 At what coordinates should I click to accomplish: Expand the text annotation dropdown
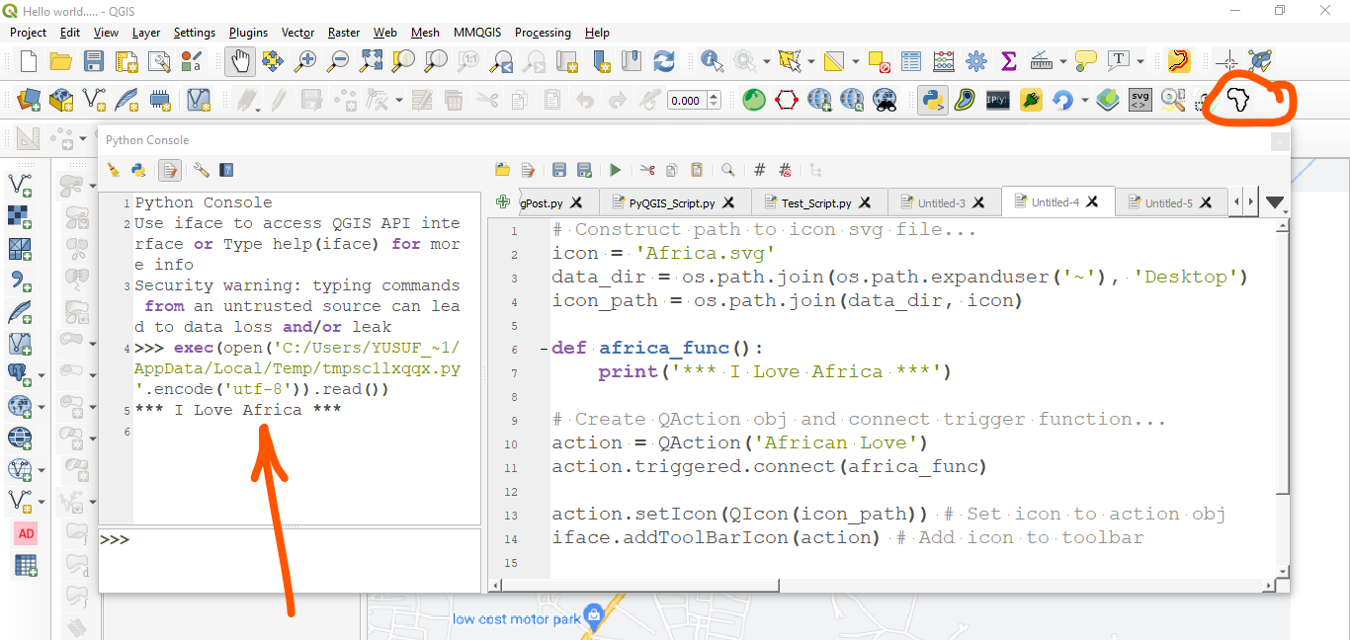pyautogui.click(x=1139, y=60)
